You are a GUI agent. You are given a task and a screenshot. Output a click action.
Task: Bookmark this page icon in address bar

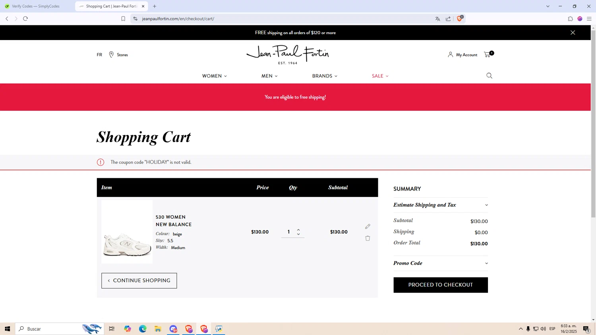(x=123, y=19)
